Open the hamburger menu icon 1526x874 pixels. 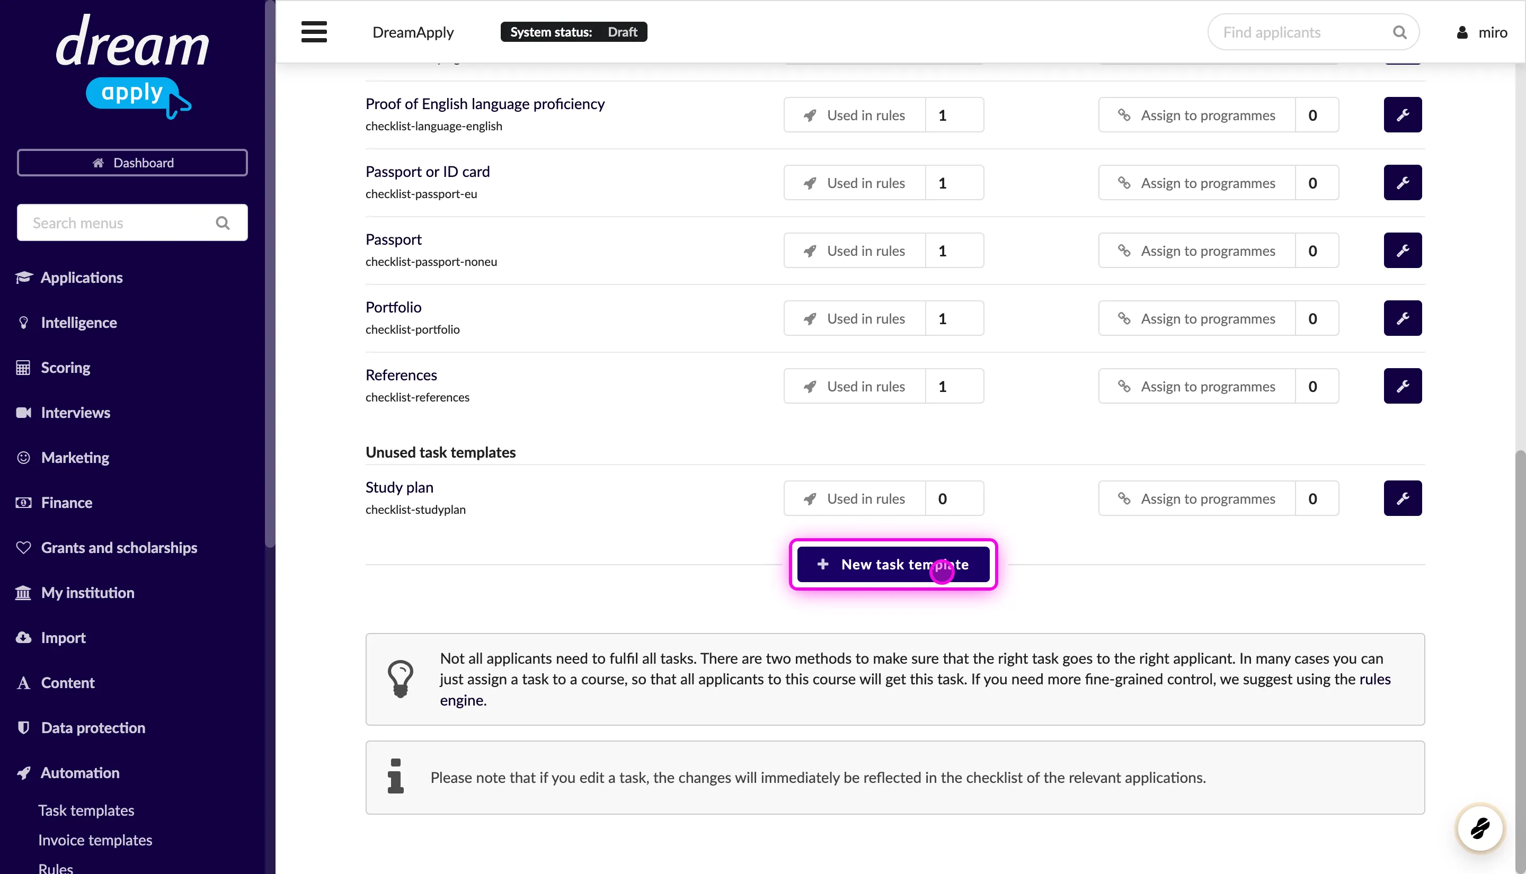[x=314, y=32]
